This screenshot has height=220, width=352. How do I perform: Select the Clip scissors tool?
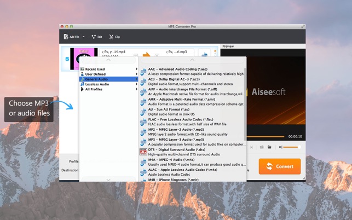(114, 37)
